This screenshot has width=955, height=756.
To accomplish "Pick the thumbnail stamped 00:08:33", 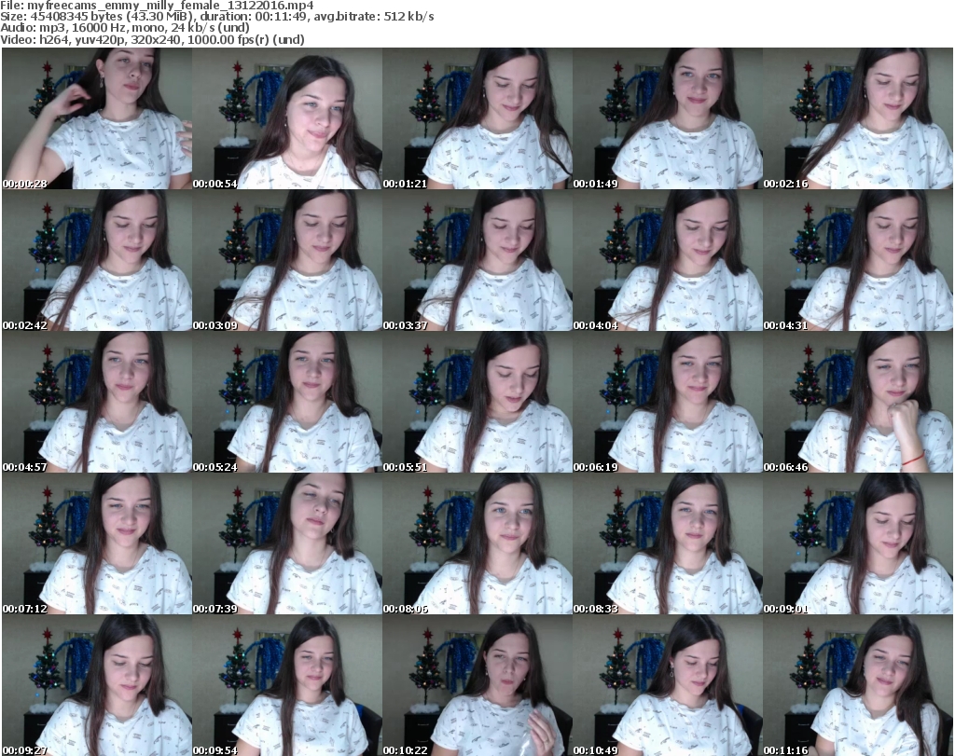I will coord(668,543).
